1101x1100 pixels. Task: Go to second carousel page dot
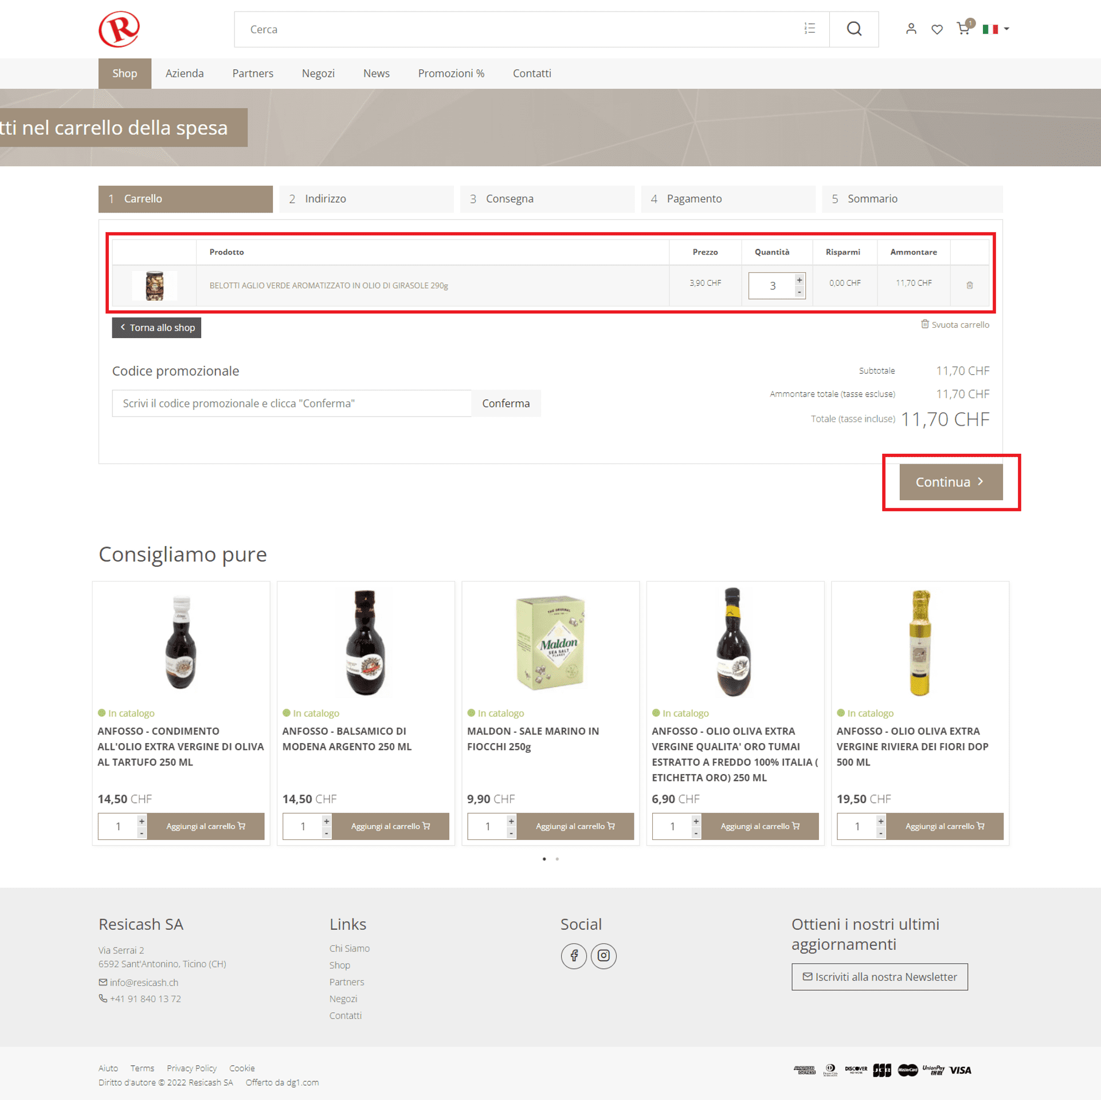tap(557, 859)
